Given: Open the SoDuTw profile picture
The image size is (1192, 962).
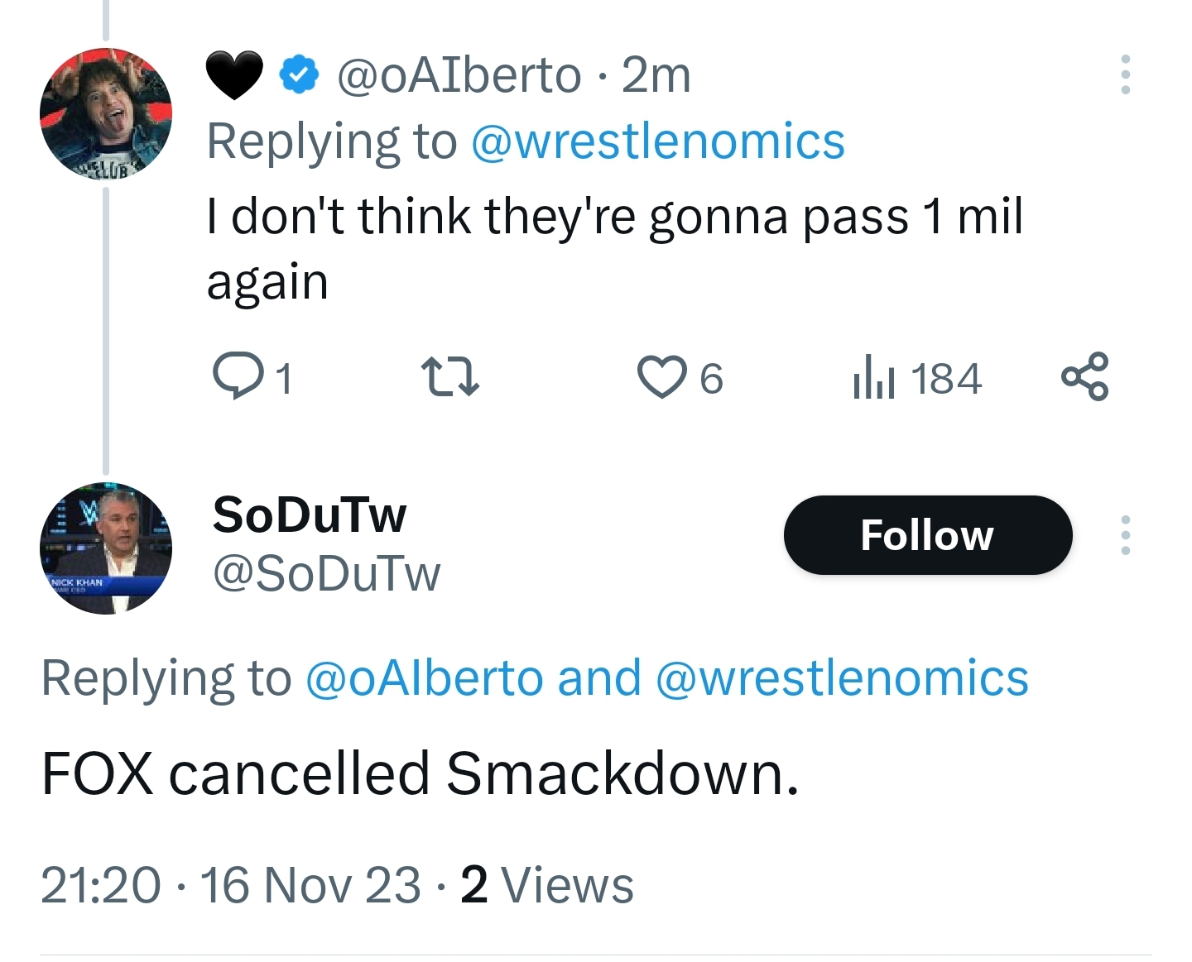Looking at the screenshot, I should 106,548.
